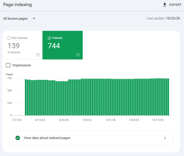The image size is (184, 156).
Task: Open View data about indexed pages
Action: click(91, 138)
